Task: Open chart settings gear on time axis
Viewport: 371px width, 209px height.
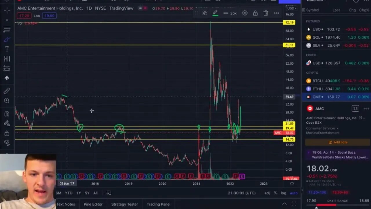Action: tap(292, 184)
